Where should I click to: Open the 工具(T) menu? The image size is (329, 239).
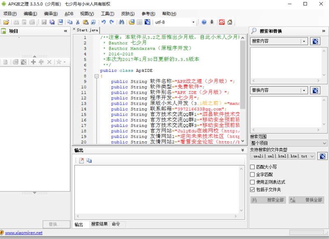pyautogui.click(x=107, y=14)
